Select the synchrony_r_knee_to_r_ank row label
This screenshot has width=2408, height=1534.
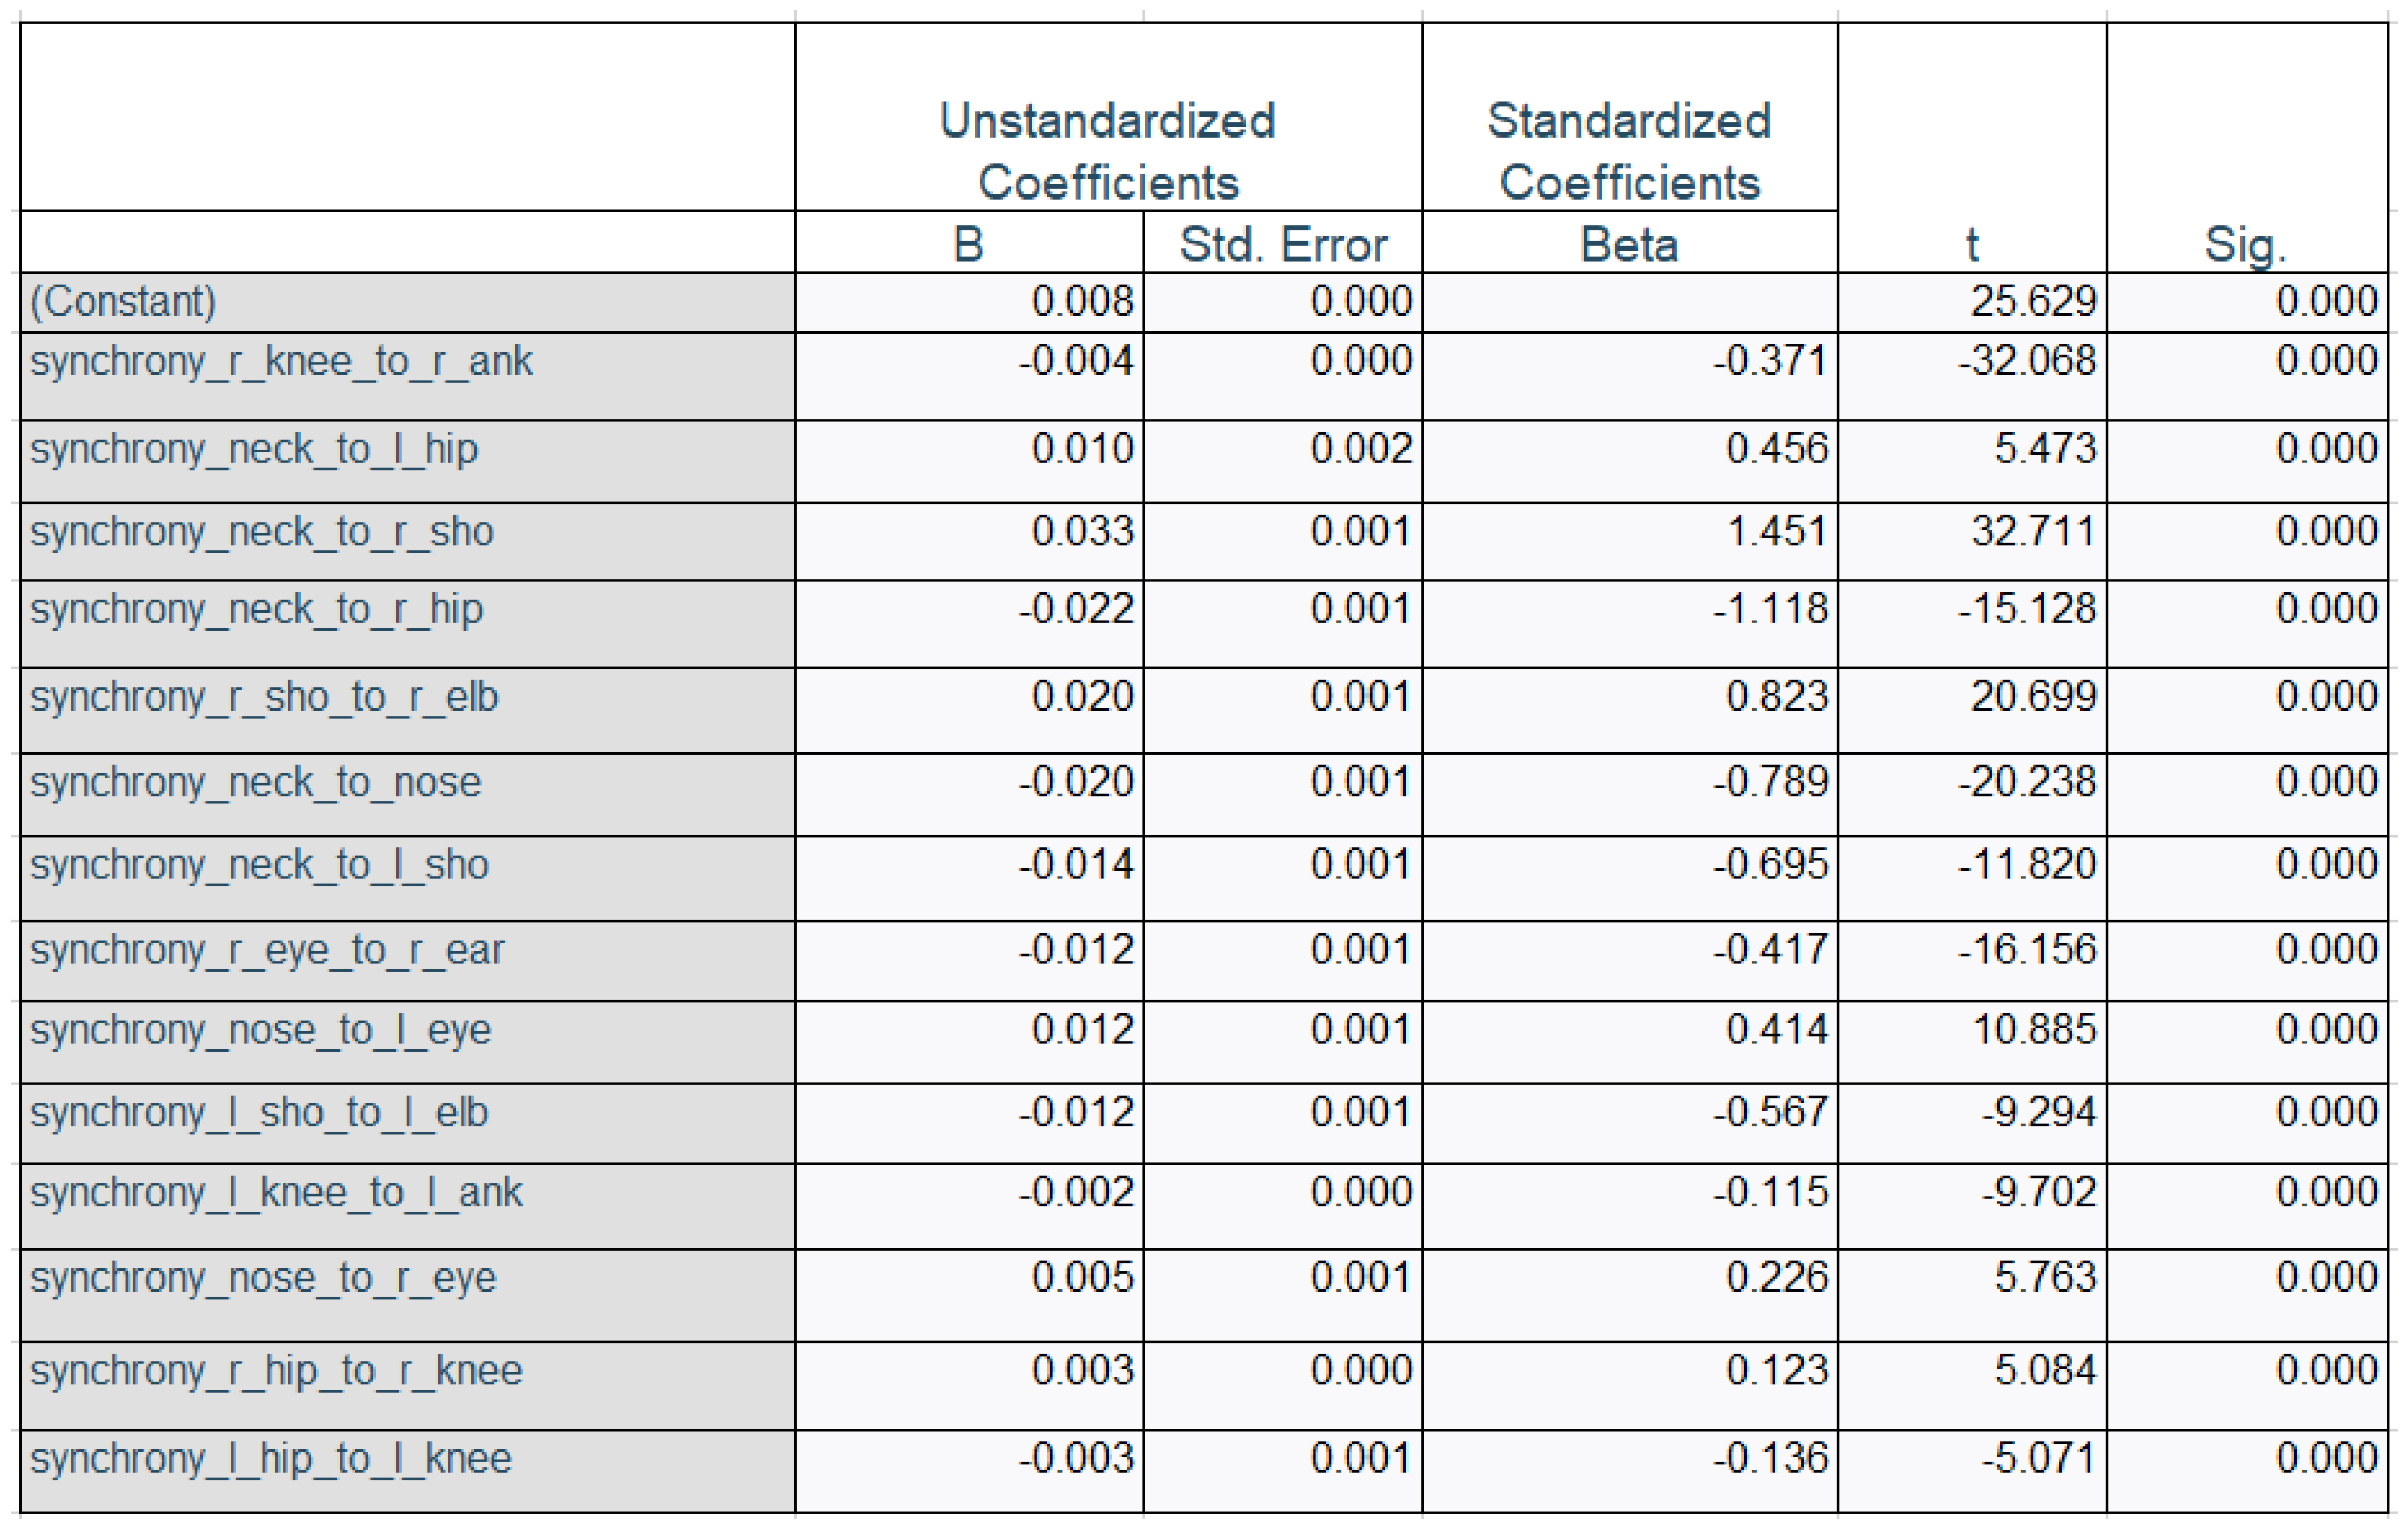point(281,361)
